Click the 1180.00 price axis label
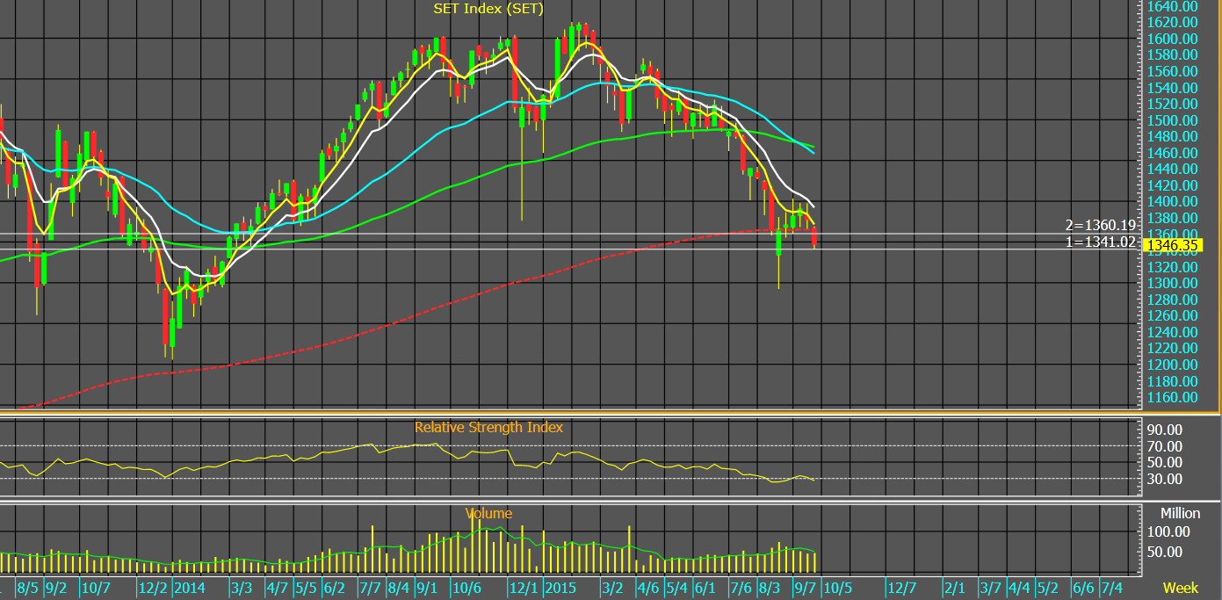Screen dimensions: 1222x600 [1173, 381]
